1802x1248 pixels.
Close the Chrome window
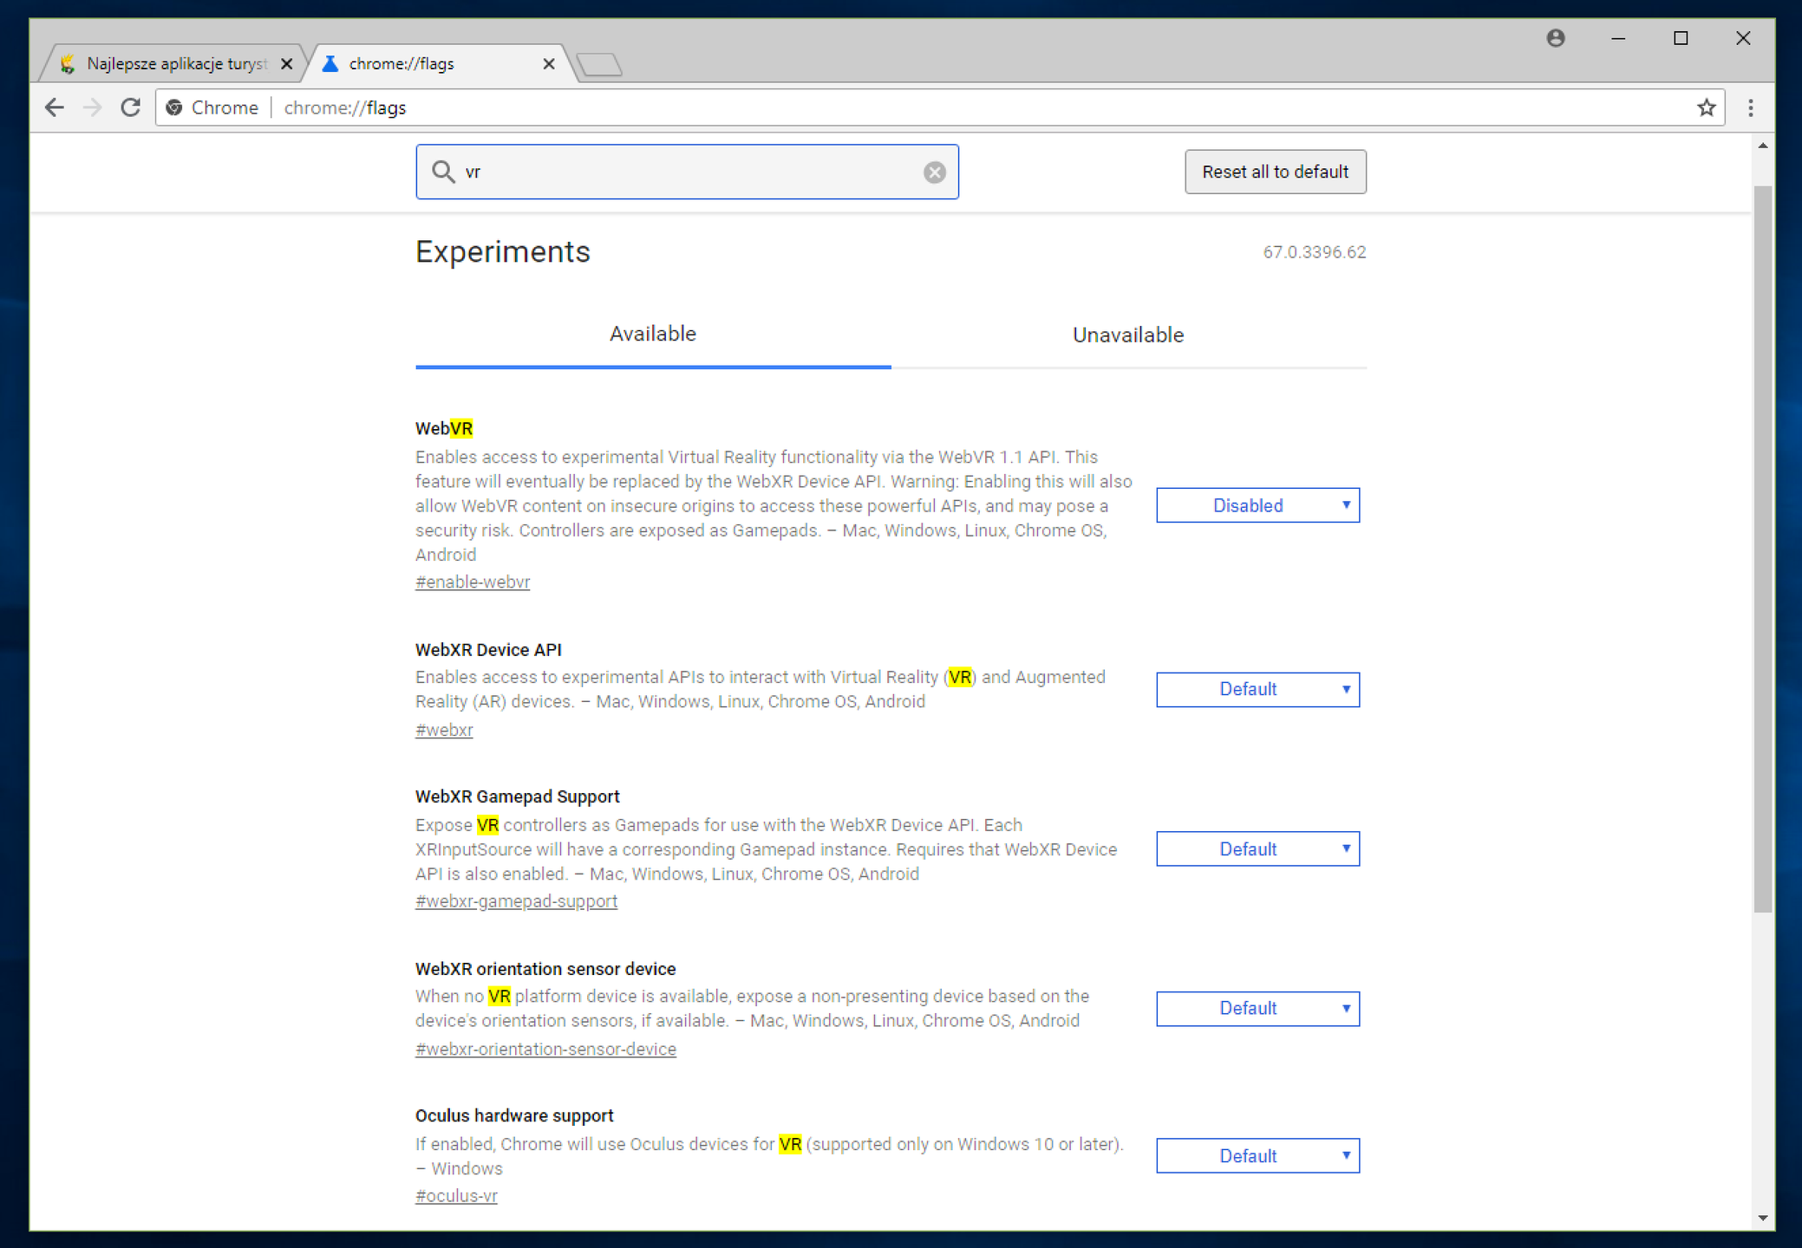point(1742,38)
